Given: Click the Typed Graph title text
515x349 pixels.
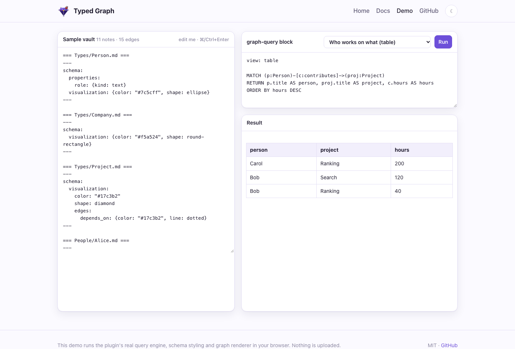Looking at the screenshot, I should (x=94, y=11).
